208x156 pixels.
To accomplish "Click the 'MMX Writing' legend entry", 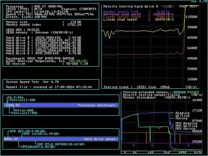I will [x=186, y=126].
